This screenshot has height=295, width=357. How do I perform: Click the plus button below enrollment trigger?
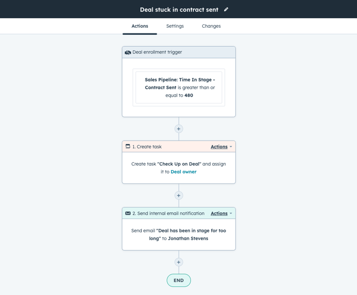pyautogui.click(x=178, y=129)
